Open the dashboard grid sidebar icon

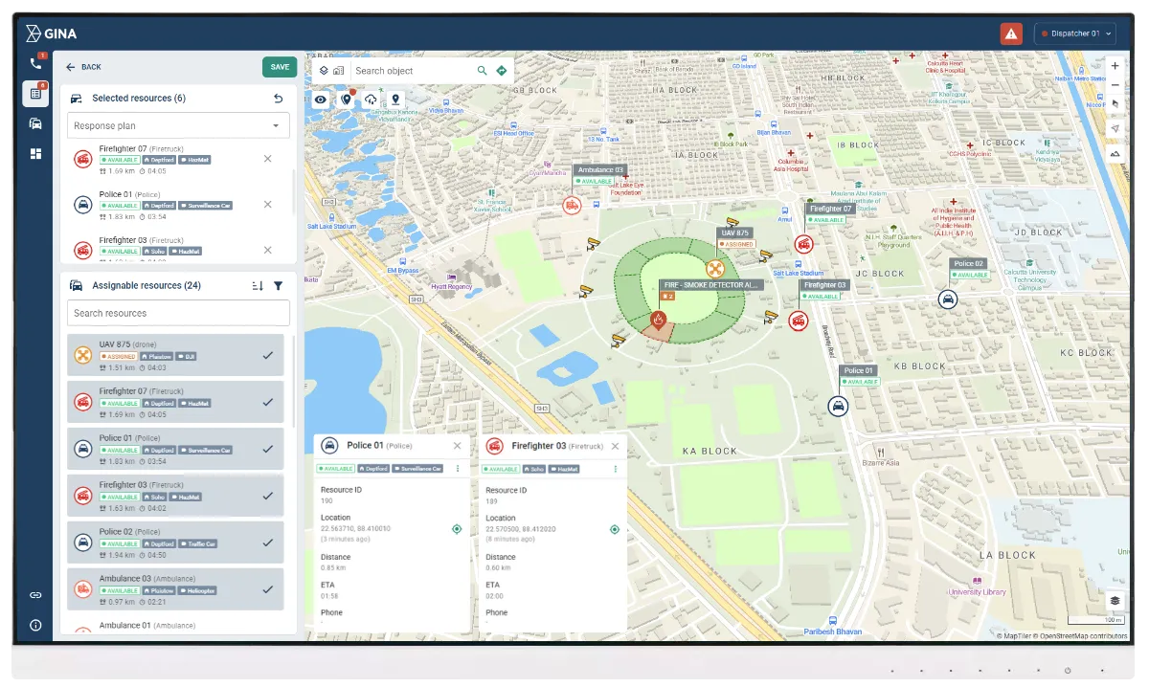point(35,153)
